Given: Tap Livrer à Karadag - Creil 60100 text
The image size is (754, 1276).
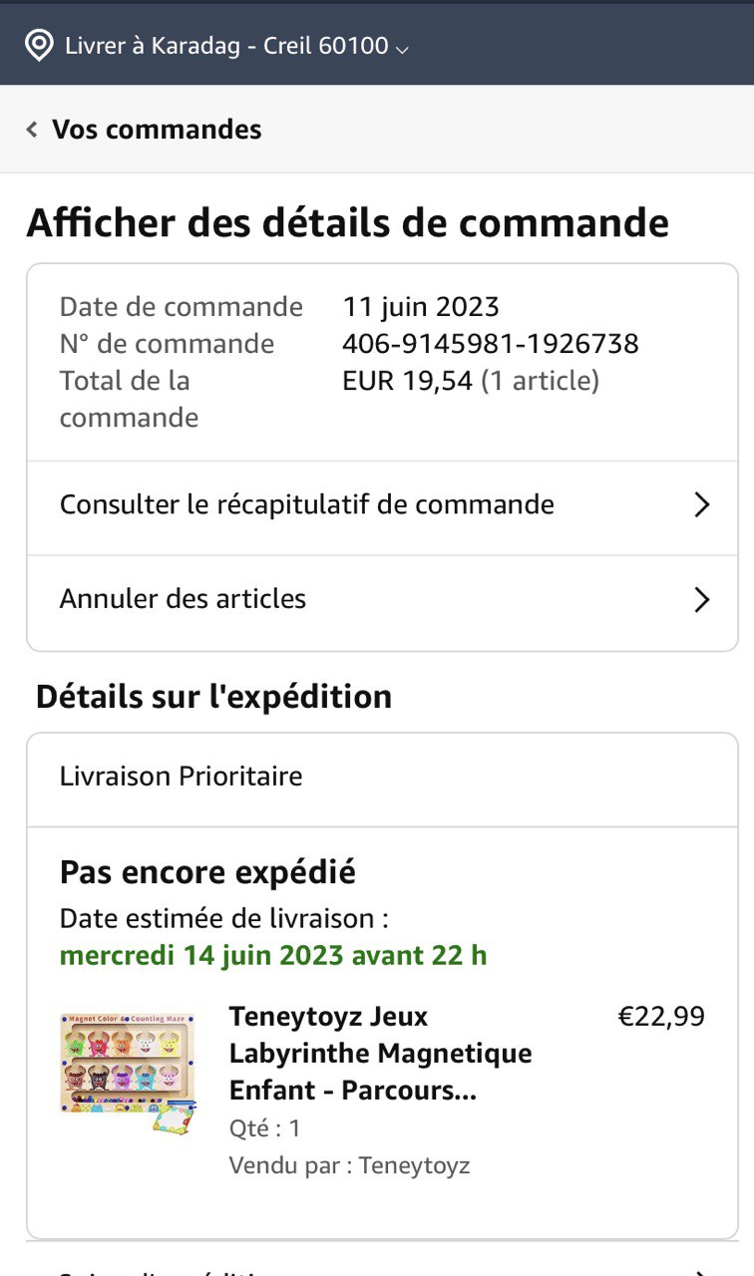Looking at the screenshot, I should [226, 46].
